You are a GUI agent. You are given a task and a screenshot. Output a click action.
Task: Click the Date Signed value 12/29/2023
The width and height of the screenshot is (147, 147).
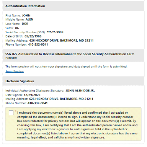[x=32, y=95]
